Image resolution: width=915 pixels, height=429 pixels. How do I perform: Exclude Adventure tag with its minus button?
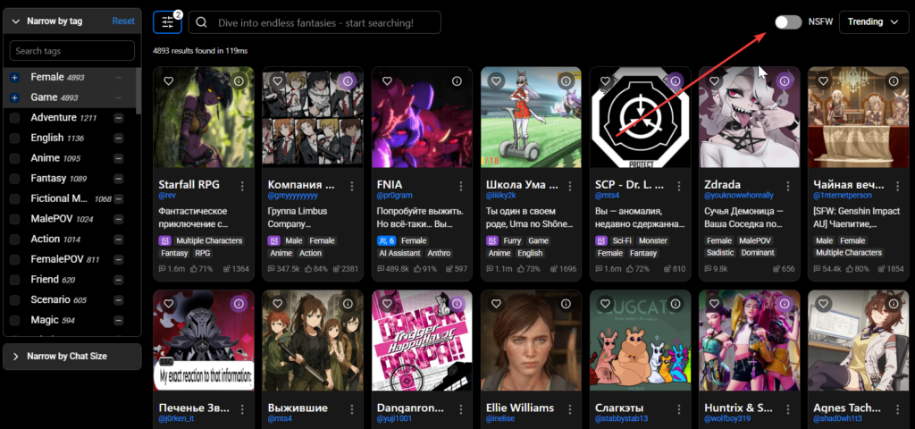pyautogui.click(x=118, y=118)
